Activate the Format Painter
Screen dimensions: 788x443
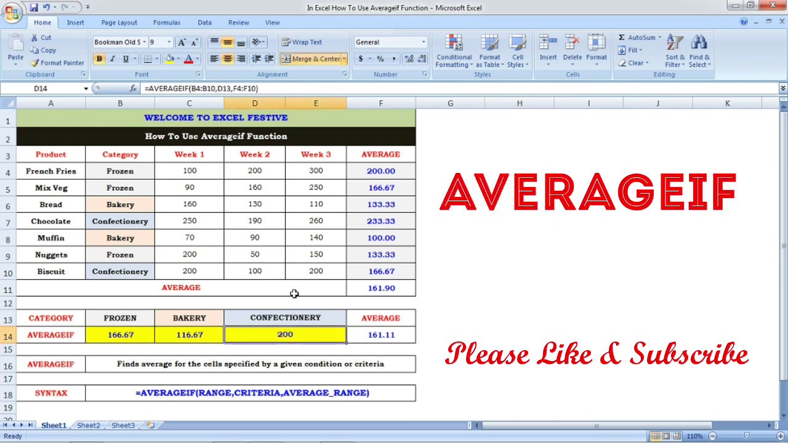57,63
